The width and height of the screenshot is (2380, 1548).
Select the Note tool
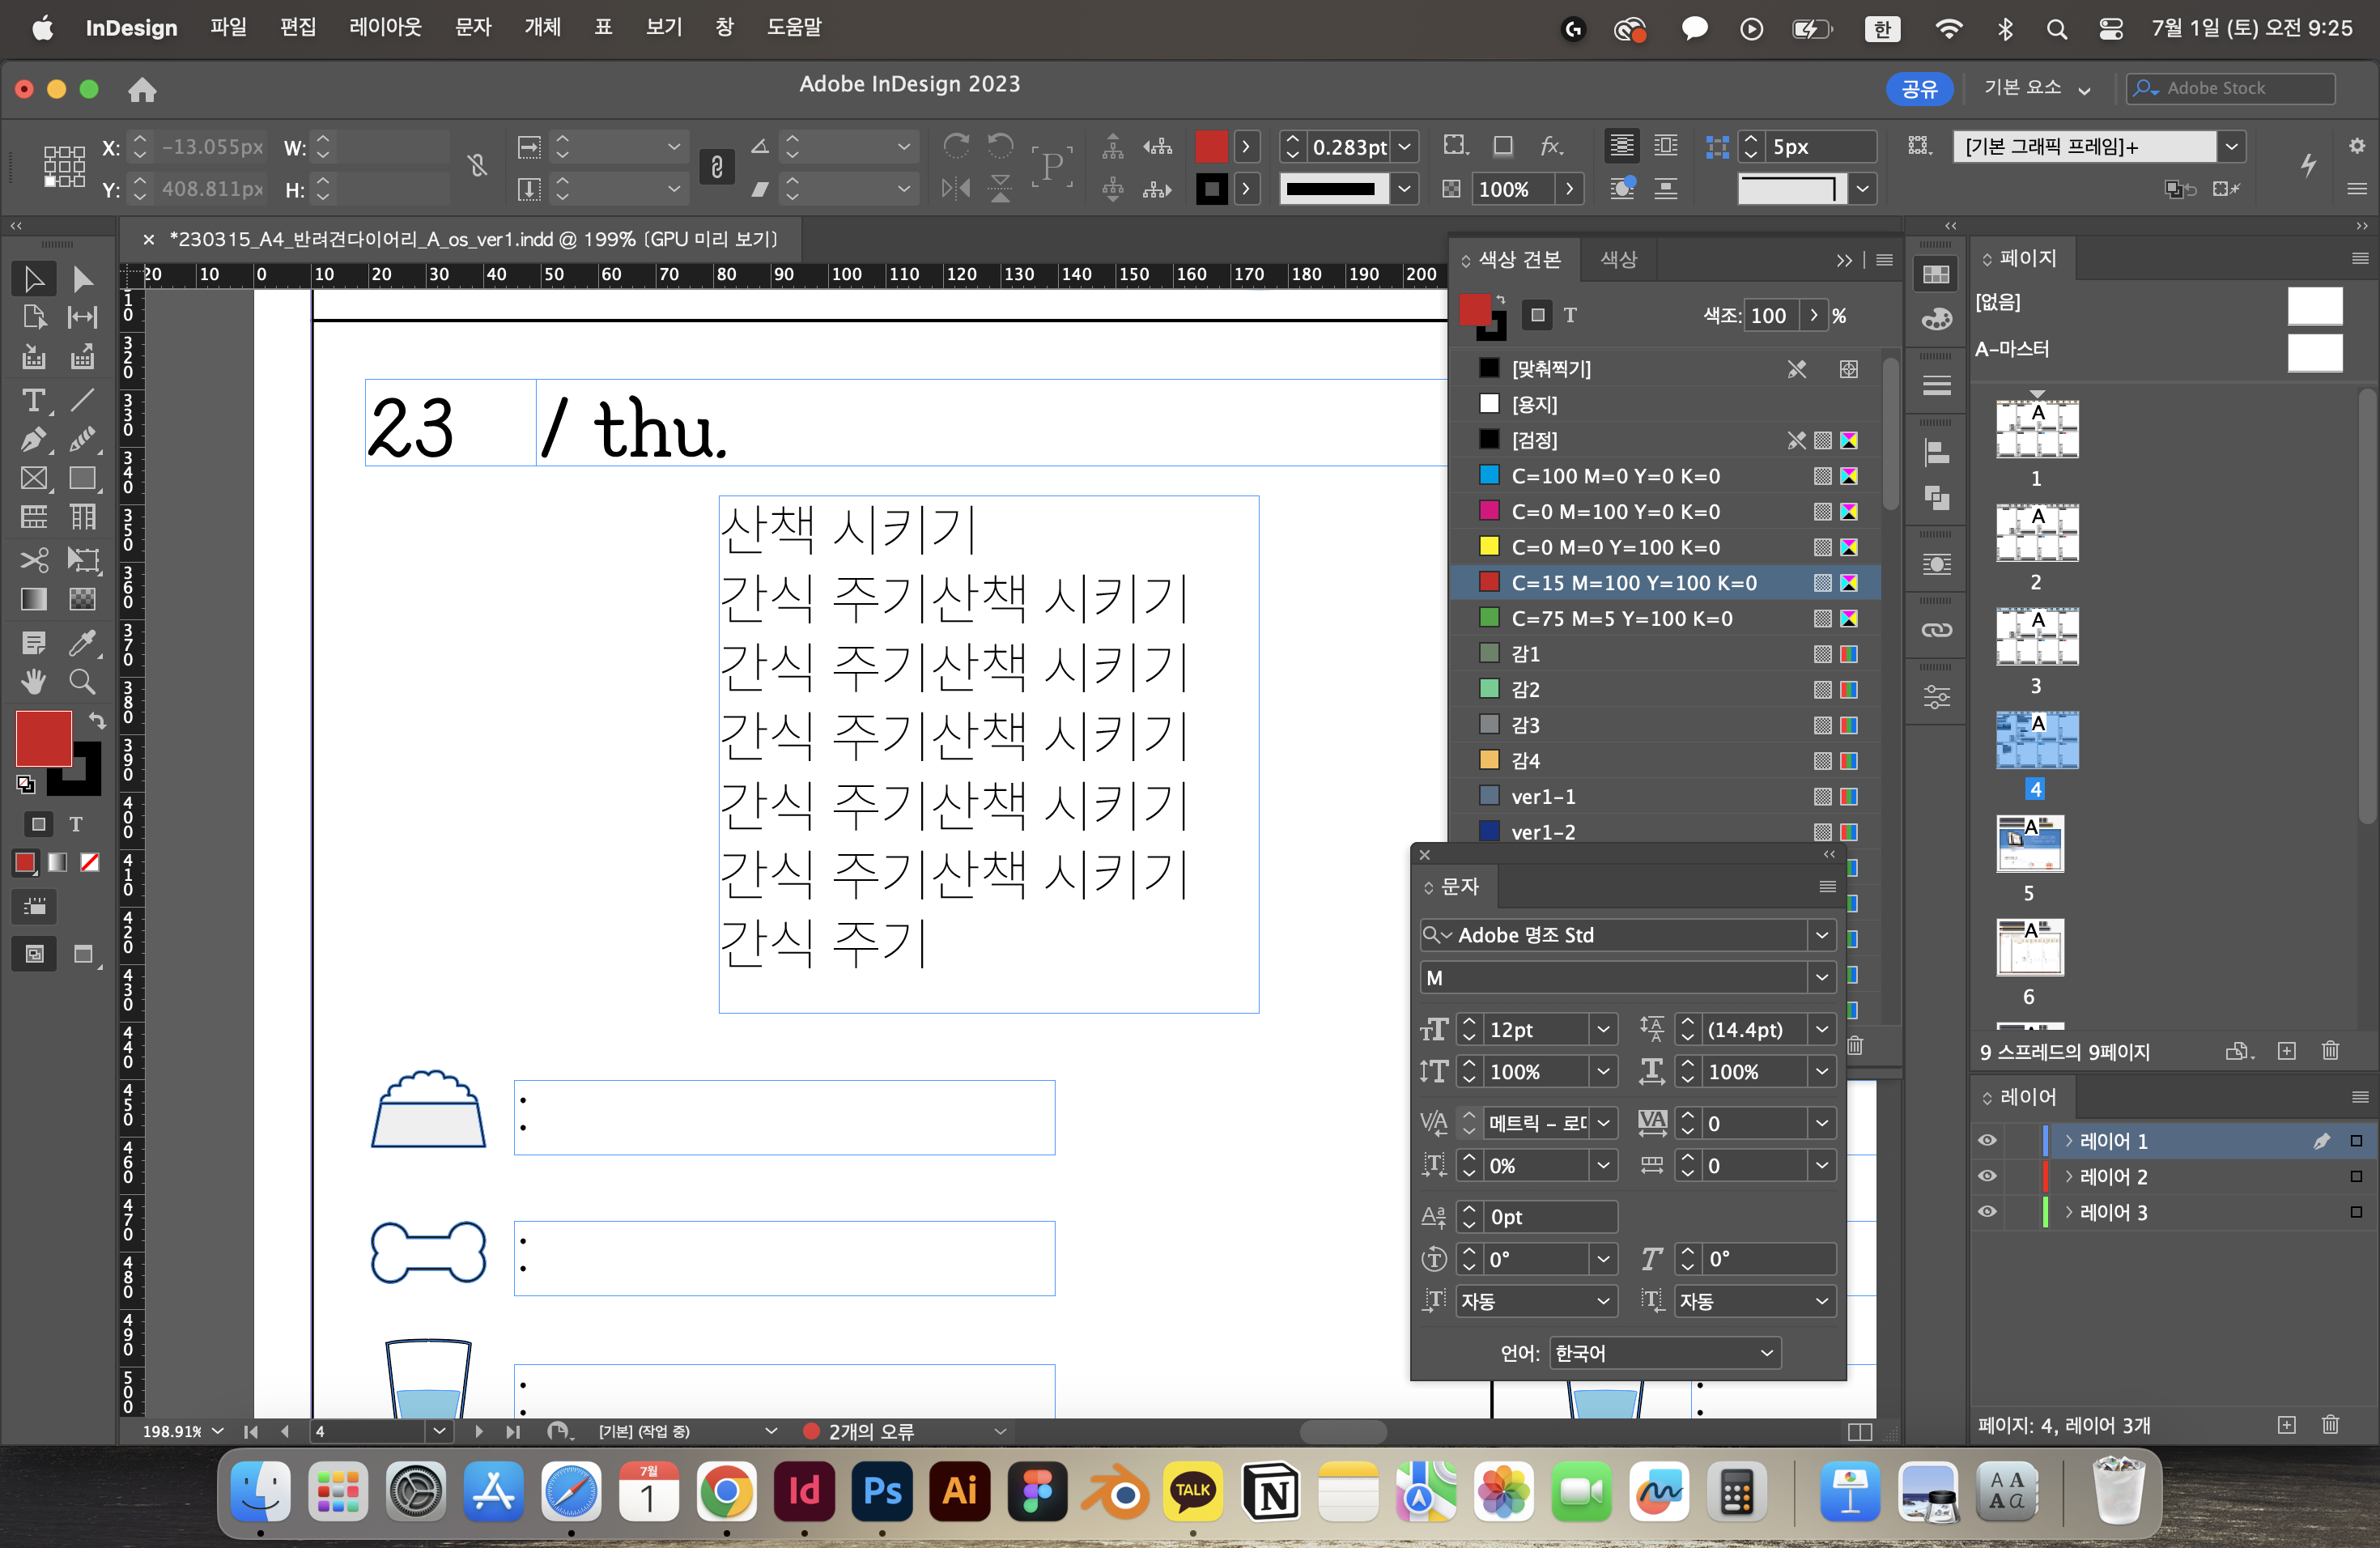(33, 643)
